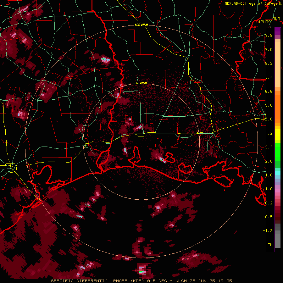Click the 1.0 scale value

(269, 189)
